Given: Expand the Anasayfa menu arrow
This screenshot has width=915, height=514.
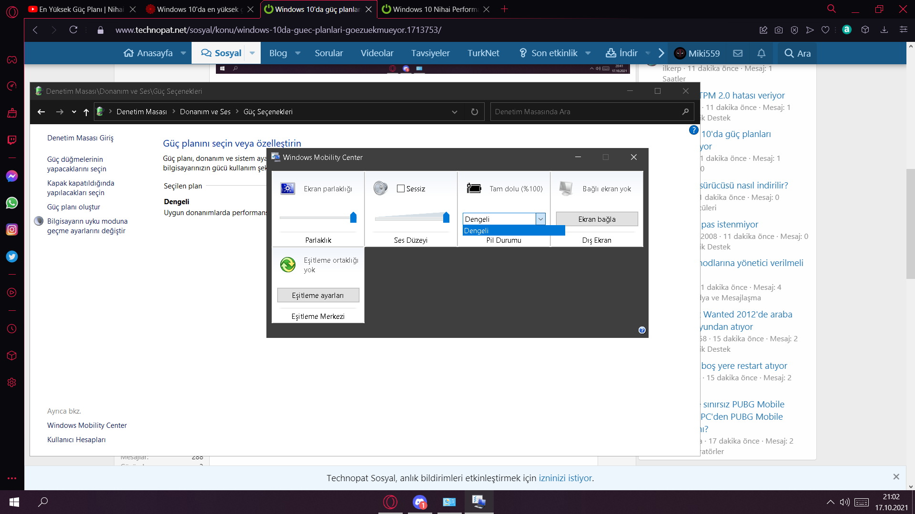Looking at the screenshot, I should click(183, 53).
